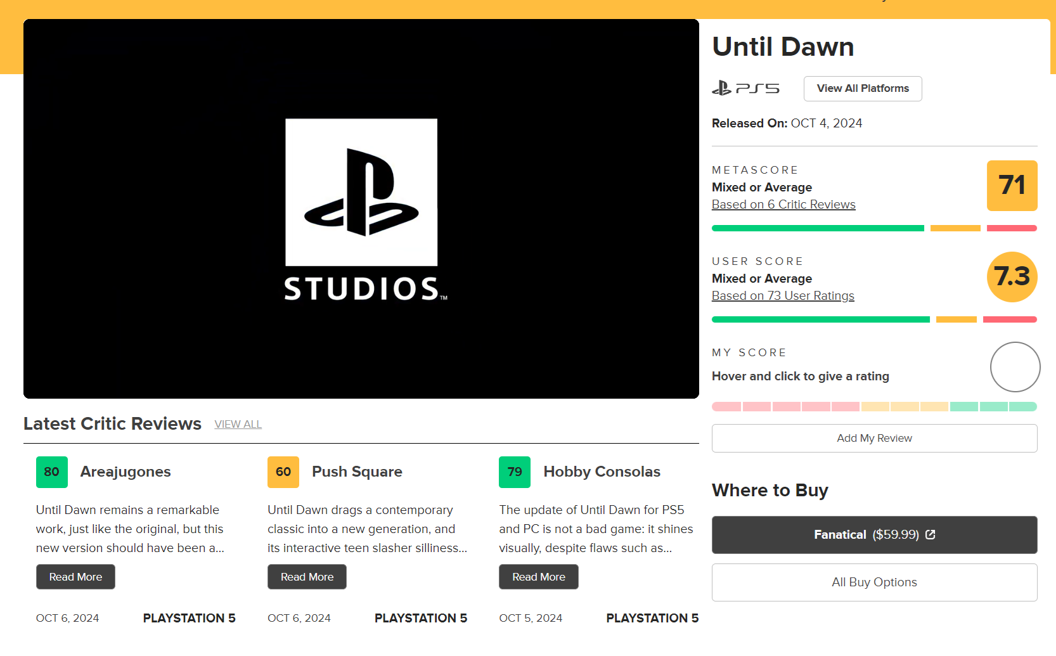Read More of Push Square review

coord(307,577)
